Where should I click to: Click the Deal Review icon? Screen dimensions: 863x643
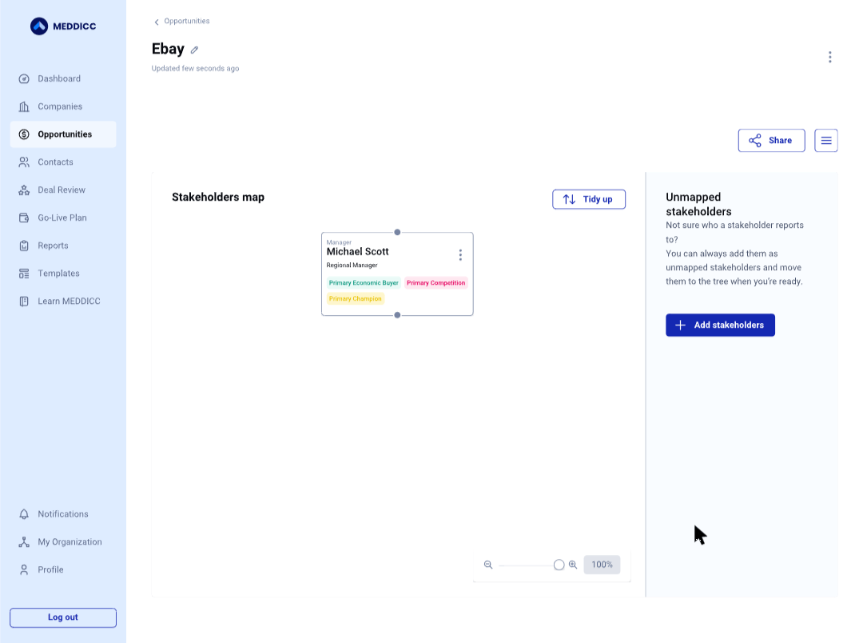click(x=24, y=190)
